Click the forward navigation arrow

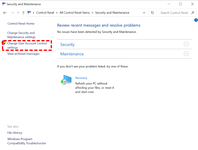point(12,13)
